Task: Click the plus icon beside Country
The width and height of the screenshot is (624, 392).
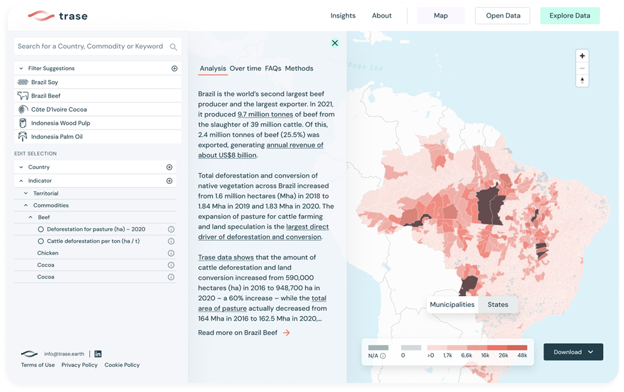Action: [169, 167]
